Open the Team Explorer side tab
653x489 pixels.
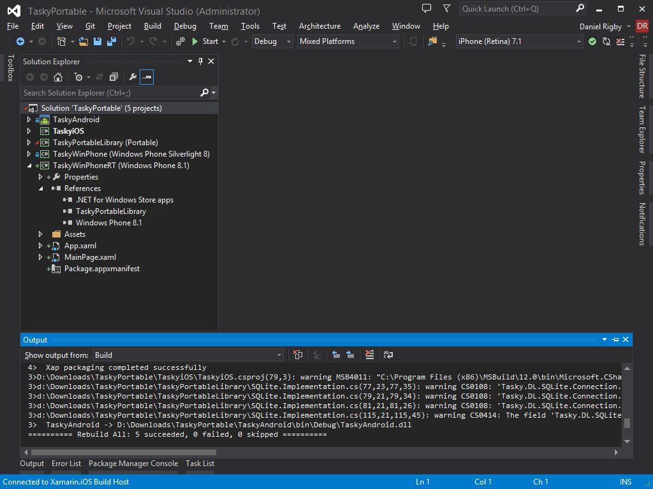(x=642, y=129)
